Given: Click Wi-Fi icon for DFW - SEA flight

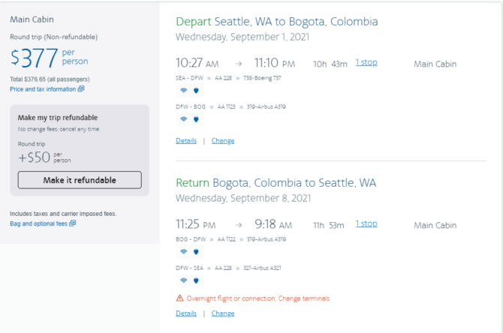Looking at the screenshot, I should click(183, 280).
